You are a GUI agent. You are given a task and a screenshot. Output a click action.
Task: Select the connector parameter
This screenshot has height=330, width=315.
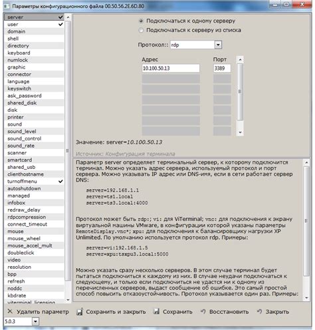[35, 75]
